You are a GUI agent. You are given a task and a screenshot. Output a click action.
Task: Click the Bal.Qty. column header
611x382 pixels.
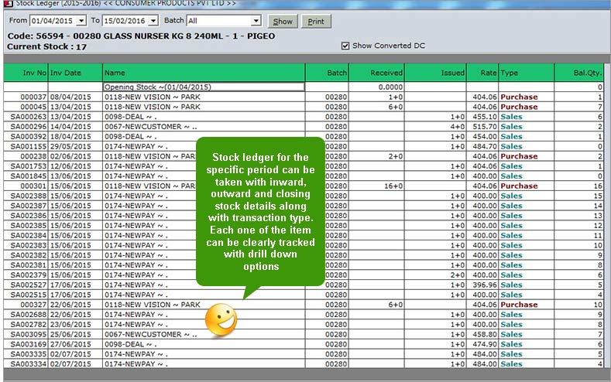pyautogui.click(x=578, y=73)
